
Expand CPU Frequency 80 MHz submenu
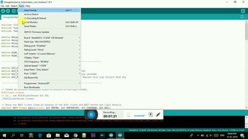(x=50, y=62)
